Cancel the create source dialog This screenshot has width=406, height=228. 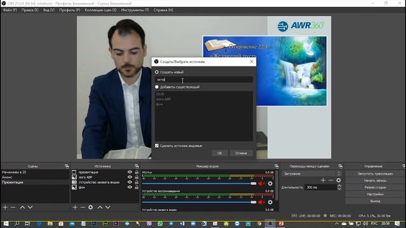pyautogui.click(x=241, y=153)
